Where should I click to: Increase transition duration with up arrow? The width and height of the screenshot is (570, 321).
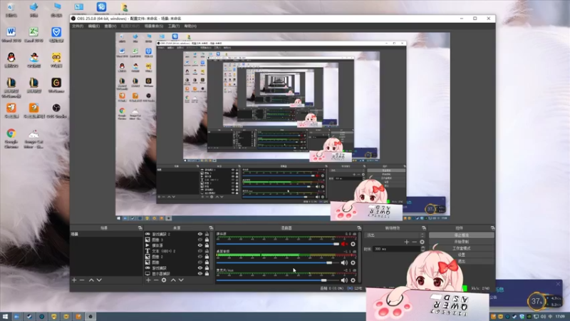[x=423, y=248]
